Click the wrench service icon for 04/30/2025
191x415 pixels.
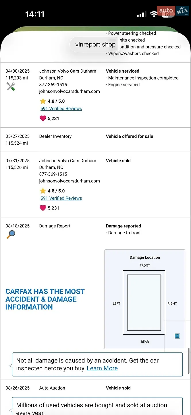(x=11, y=86)
